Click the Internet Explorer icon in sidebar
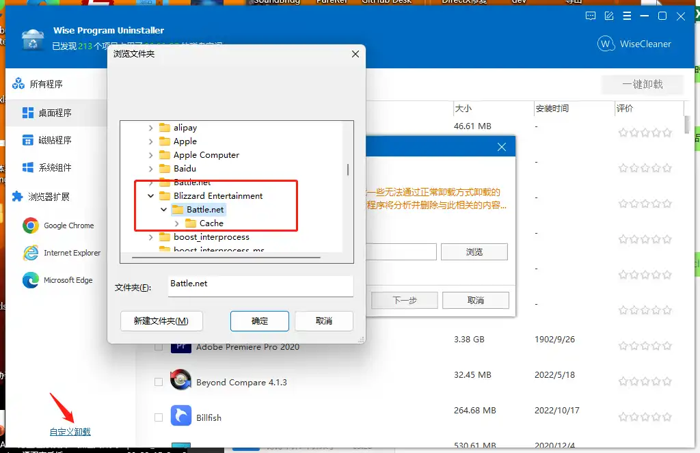The image size is (700, 453). pos(30,253)
